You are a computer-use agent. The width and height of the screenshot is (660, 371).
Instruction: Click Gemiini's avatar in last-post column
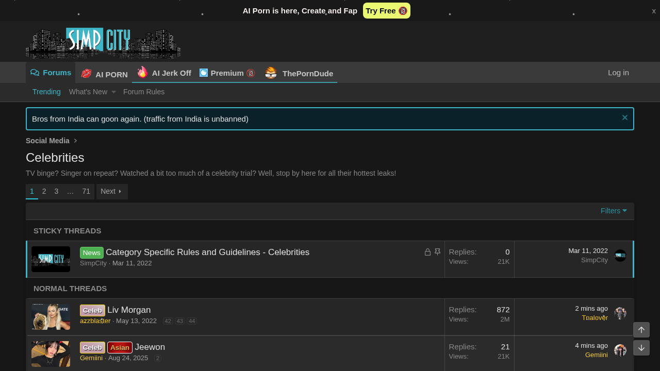click(620, 350)
